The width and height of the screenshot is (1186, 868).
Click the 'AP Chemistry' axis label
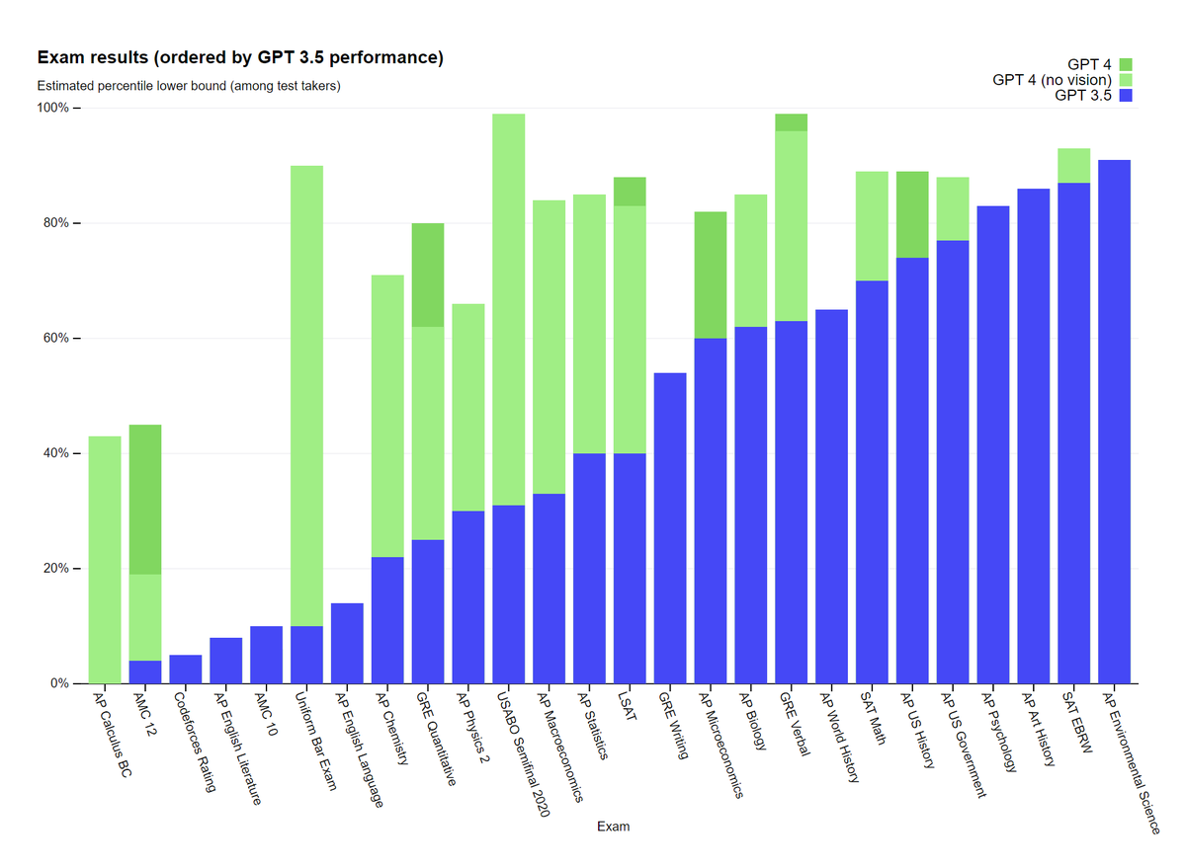tap(390, 728)
